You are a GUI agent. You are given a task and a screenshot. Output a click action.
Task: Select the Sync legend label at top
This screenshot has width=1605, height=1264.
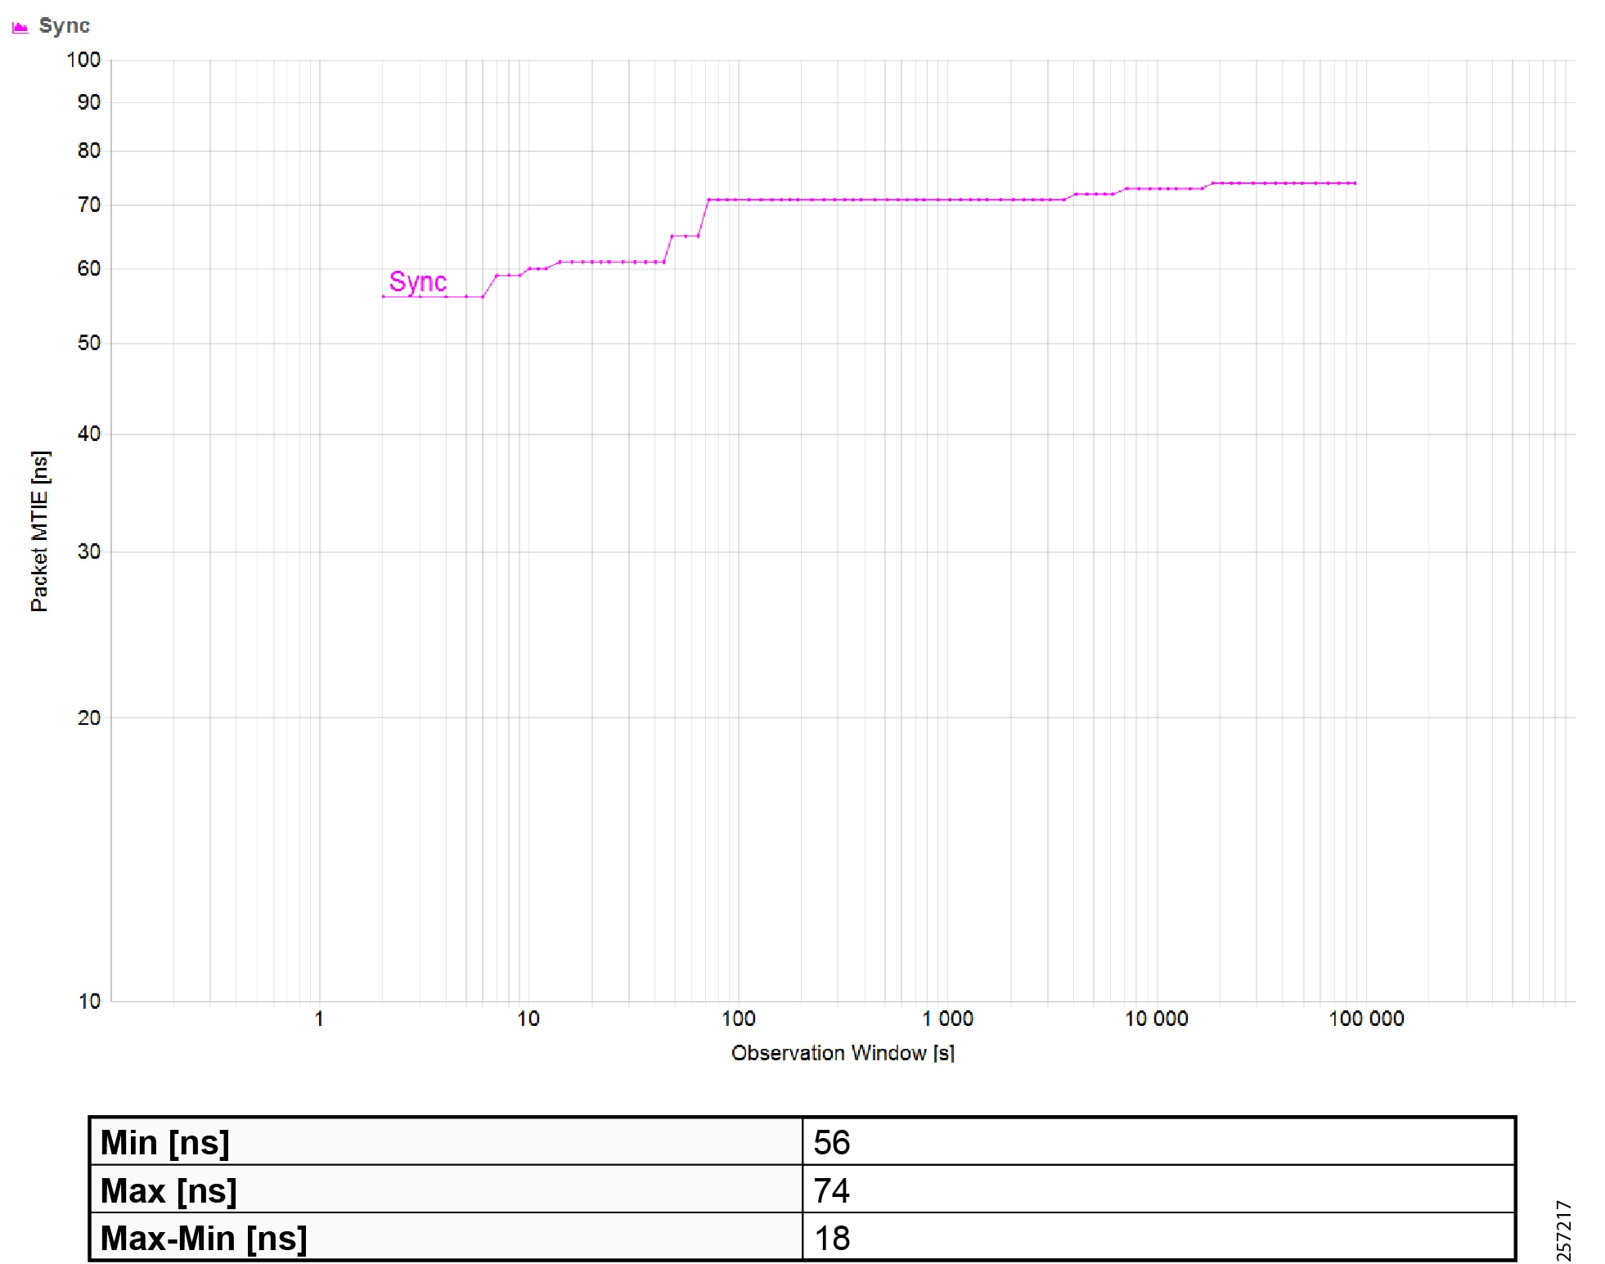pos(65,26)
